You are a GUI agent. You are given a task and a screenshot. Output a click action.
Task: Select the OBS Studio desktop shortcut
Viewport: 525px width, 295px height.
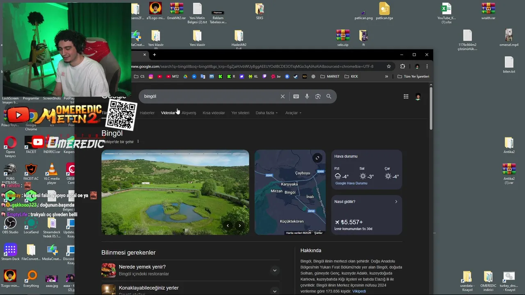pos(10,225)
